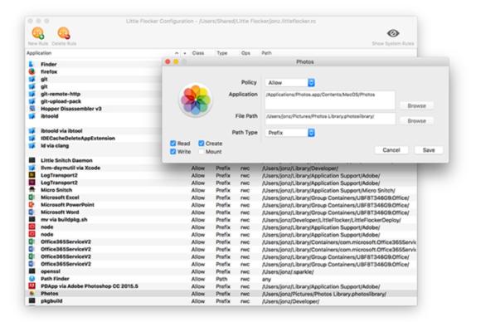481x322 pixels.
Task: Uncheck the Read checkbox
Action: click(x=173, y=144)
